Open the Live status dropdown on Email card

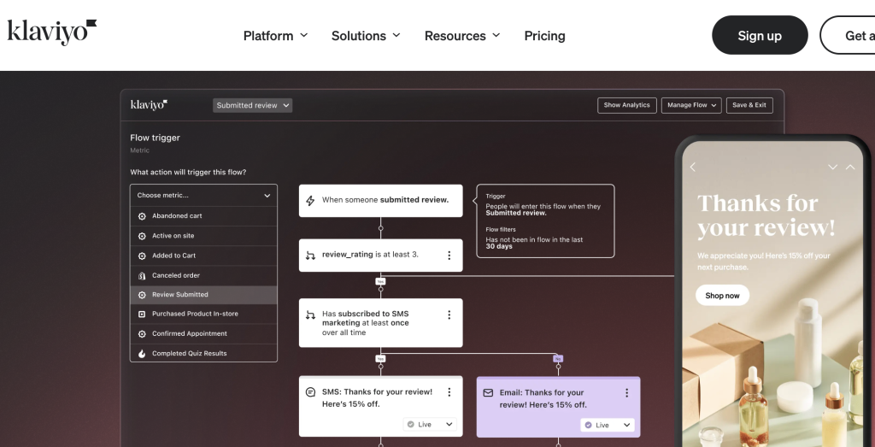point(608,425)
